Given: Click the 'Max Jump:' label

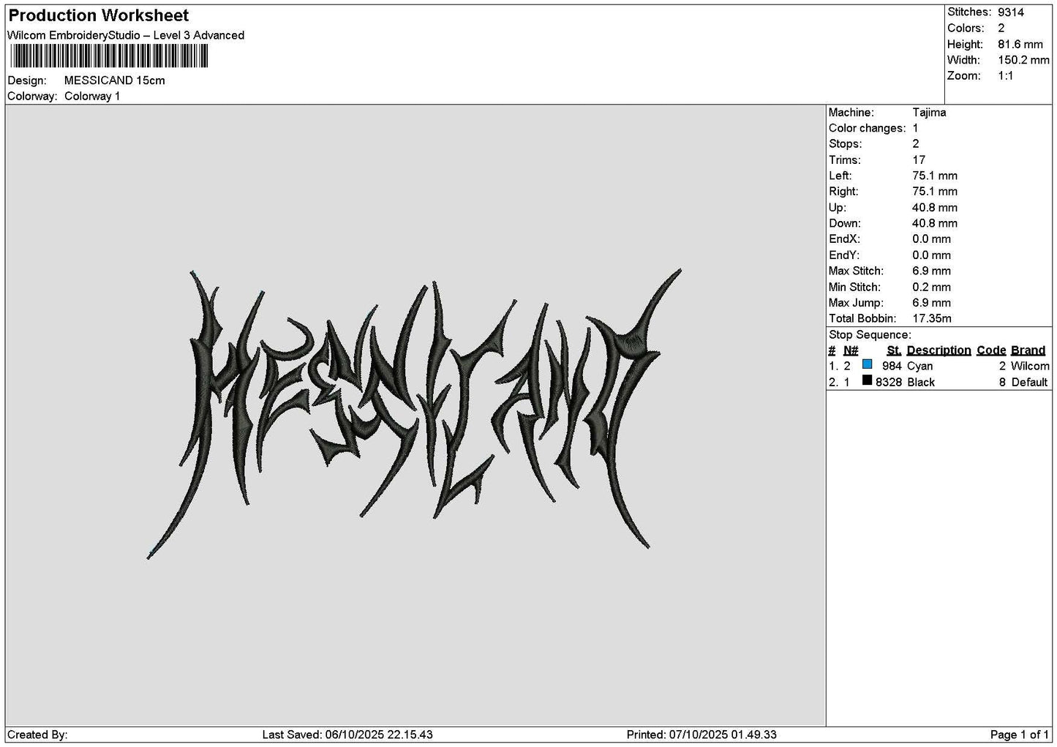Looking at the screenshot, I should pyautogui.click(x=856, y=303).
